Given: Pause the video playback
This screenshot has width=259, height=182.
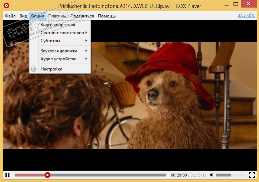Looking at the screenshot, I should coord(8,175).
